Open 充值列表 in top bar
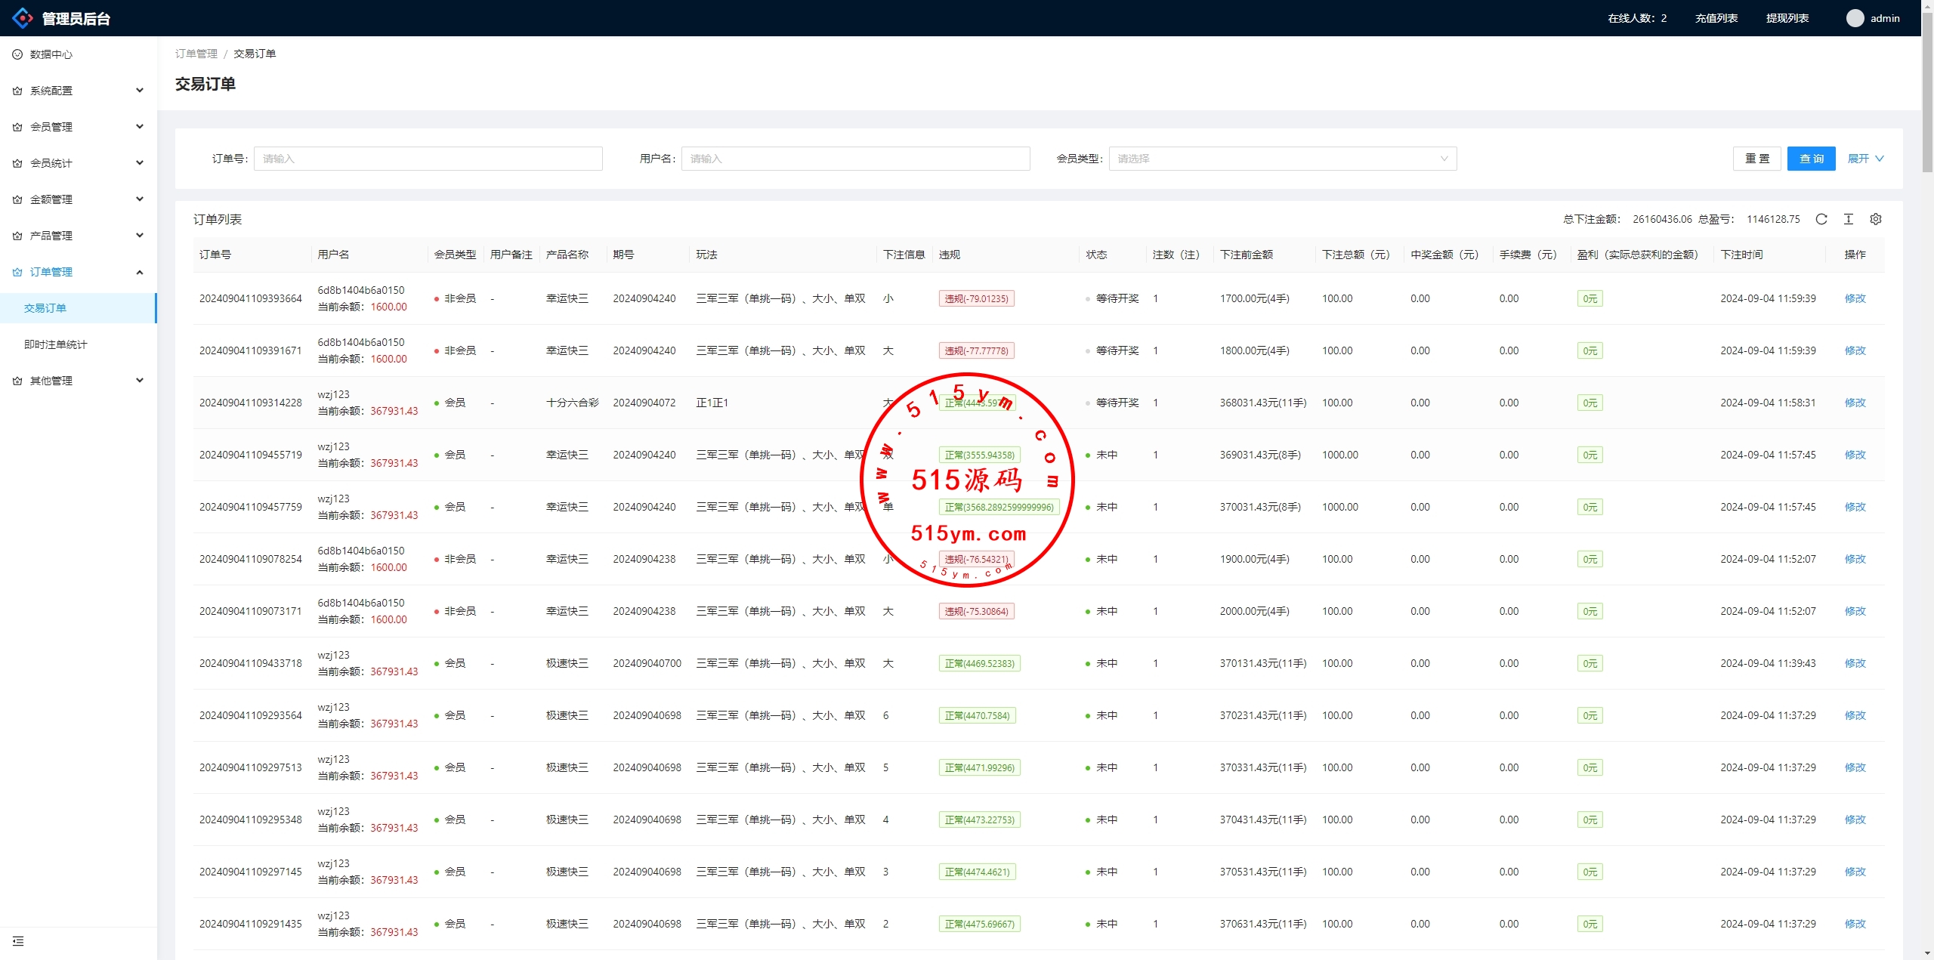The image size is (1934, 960). [x=1716, y=18]
